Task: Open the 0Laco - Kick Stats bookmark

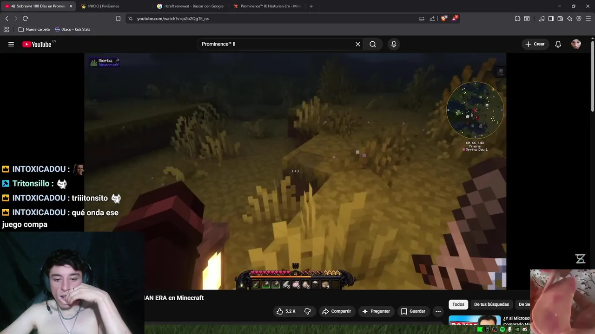Action: pyautogui.click(x=72, y=29)
